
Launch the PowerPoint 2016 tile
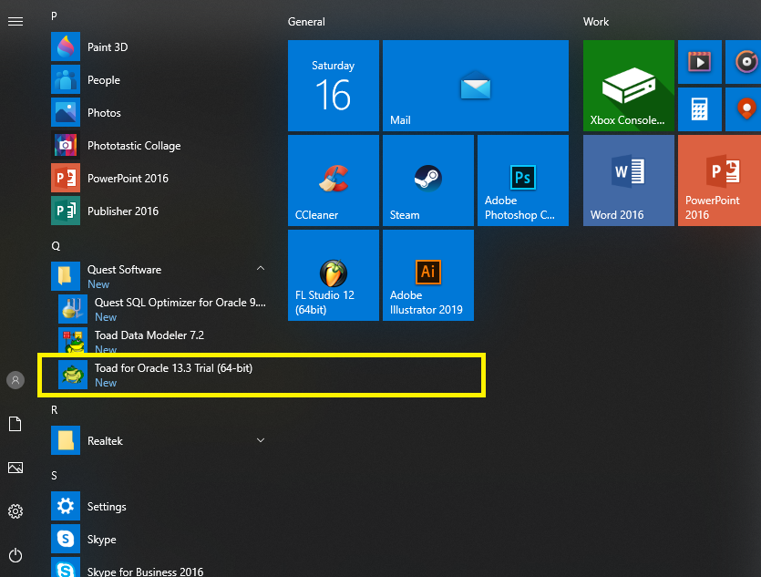coord(719,180)
